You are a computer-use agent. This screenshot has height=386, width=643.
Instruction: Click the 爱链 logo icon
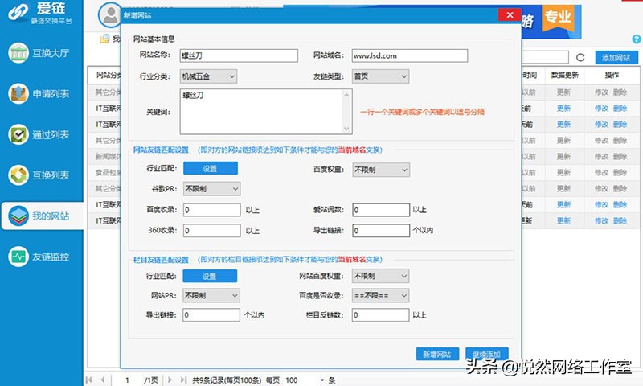(18, 12)
